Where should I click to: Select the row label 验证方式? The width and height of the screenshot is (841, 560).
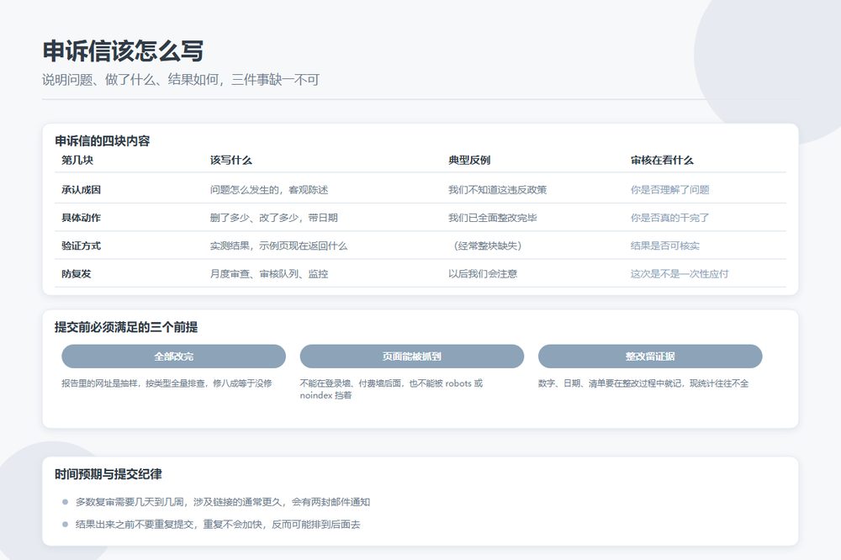(x=81, y=246)
